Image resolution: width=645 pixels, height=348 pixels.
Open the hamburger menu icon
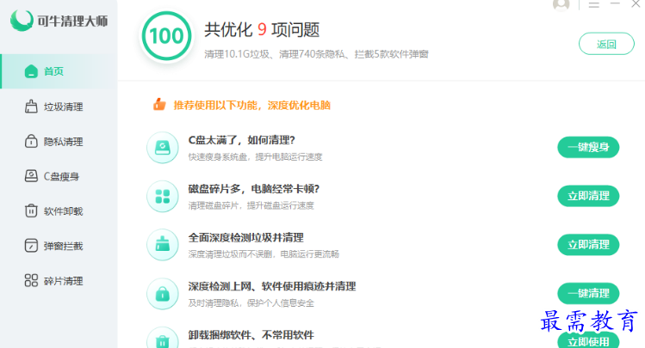(593, 4)
